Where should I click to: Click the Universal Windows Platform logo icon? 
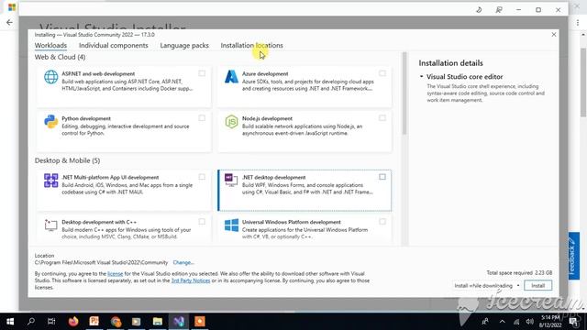coord(231,225)
